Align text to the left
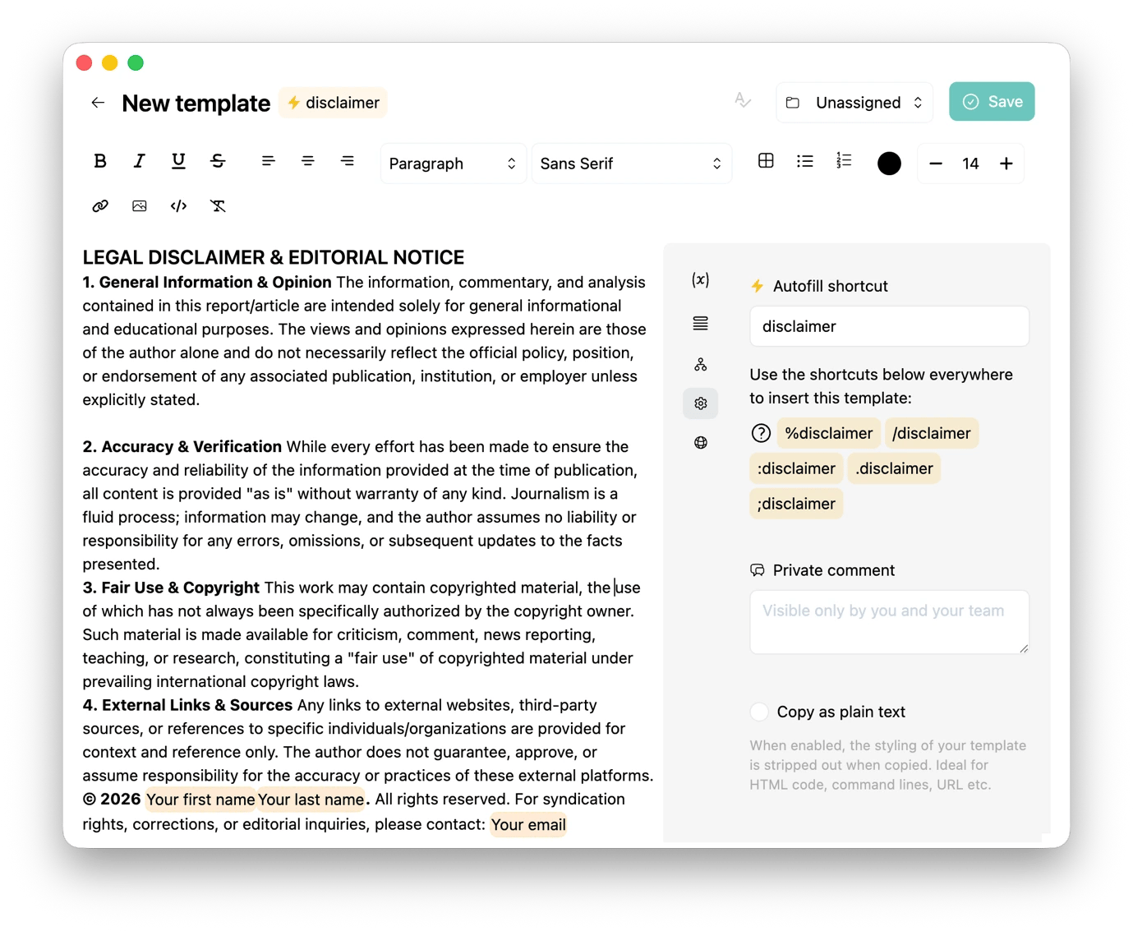 (268, 161)
